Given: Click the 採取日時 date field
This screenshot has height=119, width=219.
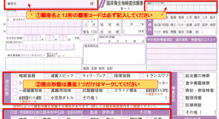Looking at the screenshot, I should pos(121,39).
